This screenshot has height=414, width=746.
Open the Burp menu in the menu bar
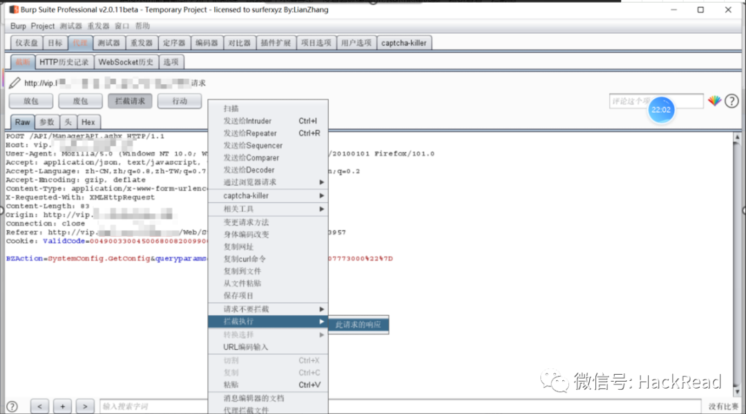pyautogui.click(x=18, y=26)
